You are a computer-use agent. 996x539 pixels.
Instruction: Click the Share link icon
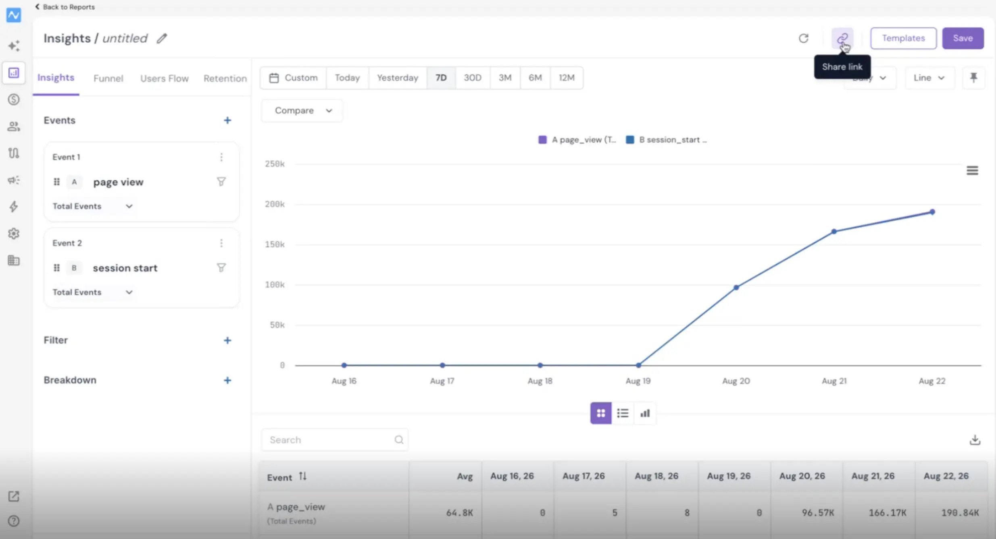click(842, 38)
